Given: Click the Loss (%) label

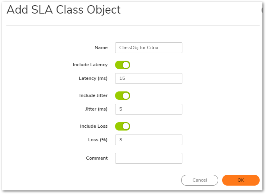Looking at the screenshot, I should [98, 140].
